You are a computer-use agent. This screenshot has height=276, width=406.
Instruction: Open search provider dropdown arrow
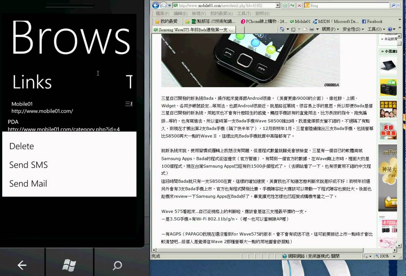click(x=398, y=5)
